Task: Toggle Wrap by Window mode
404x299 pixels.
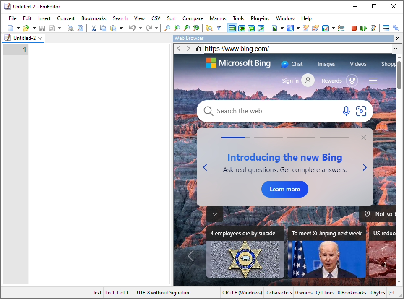Action: point(251,28)
